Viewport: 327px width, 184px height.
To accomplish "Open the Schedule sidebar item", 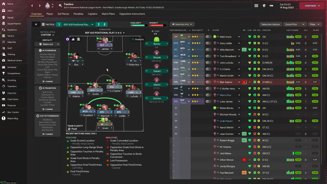I will (x=12, y=67).
